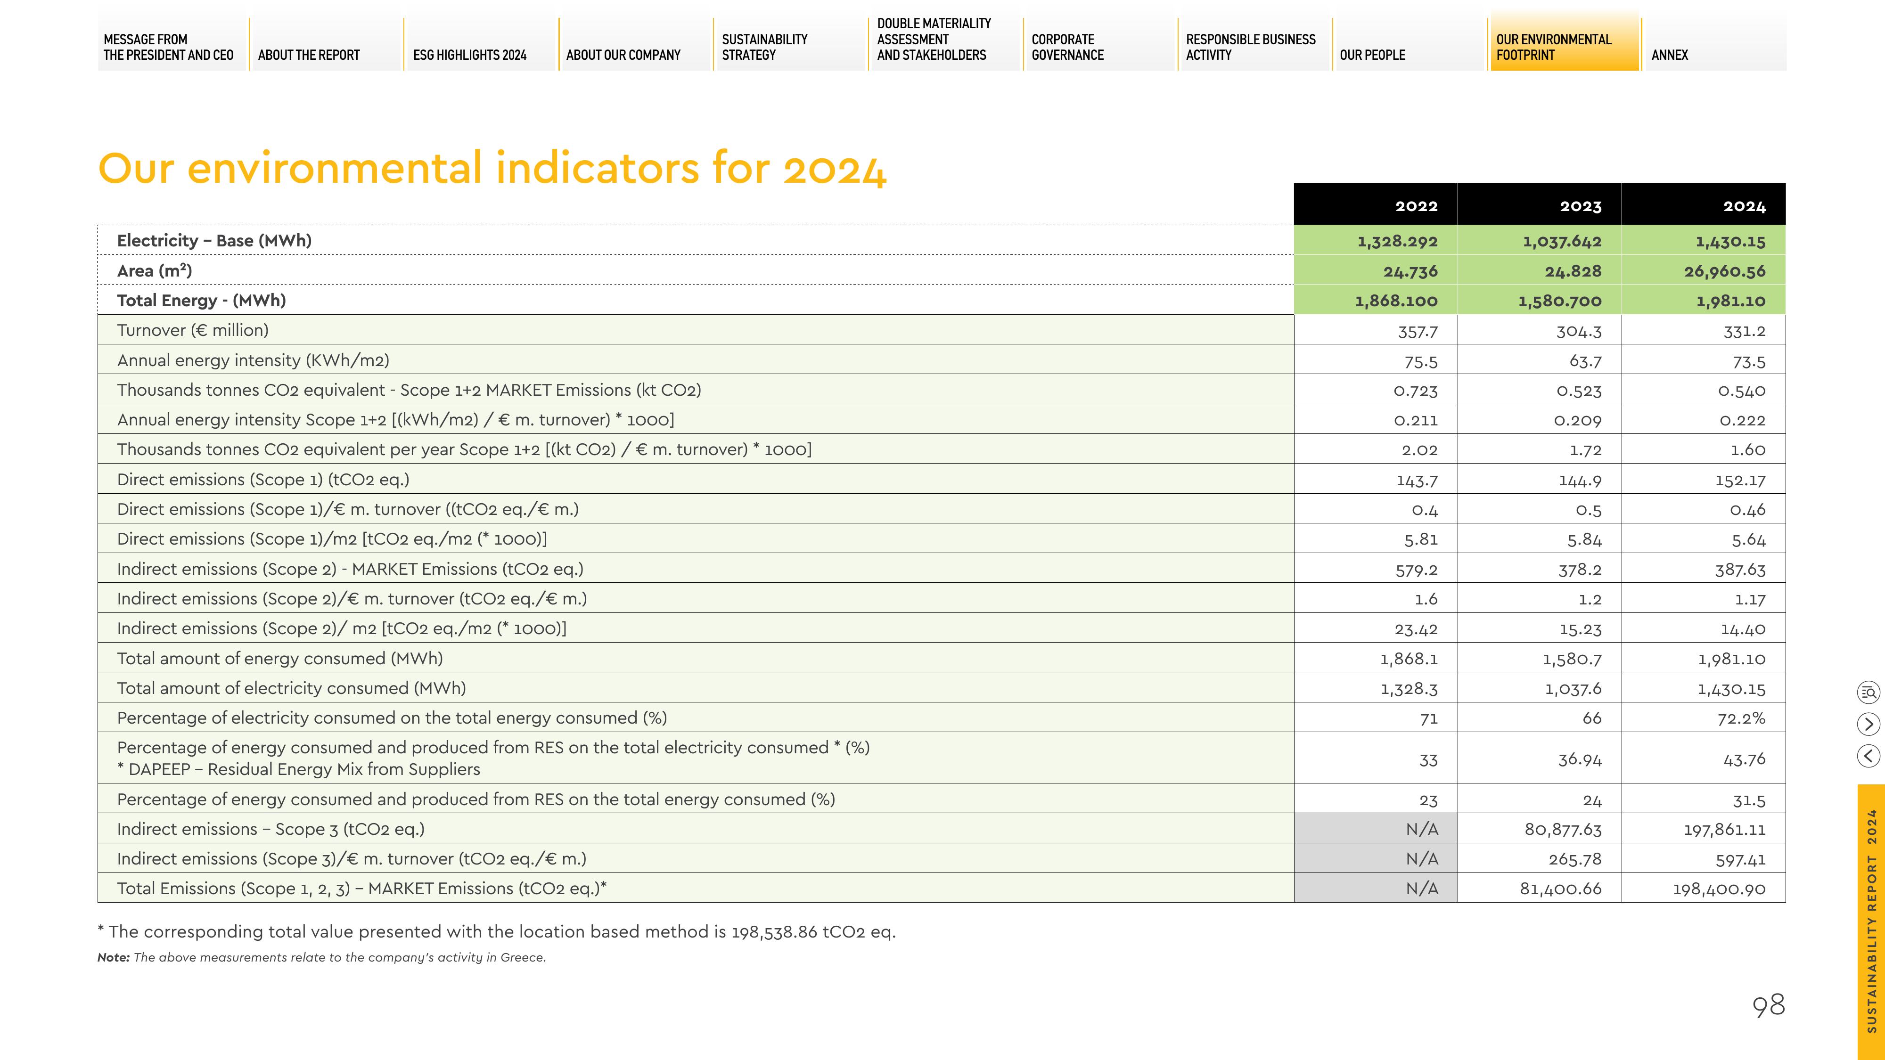The image size is (1885, 1060).
Task: Click the search/contents icon on right edge
Action: (x=1868, y=692)
